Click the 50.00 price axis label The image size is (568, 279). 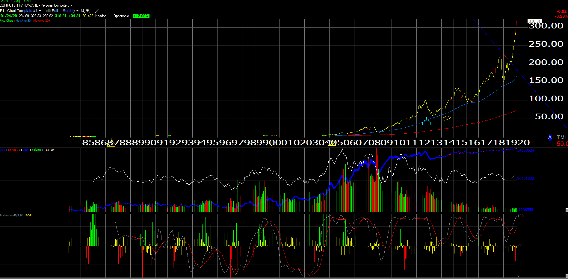coord(549,117)
